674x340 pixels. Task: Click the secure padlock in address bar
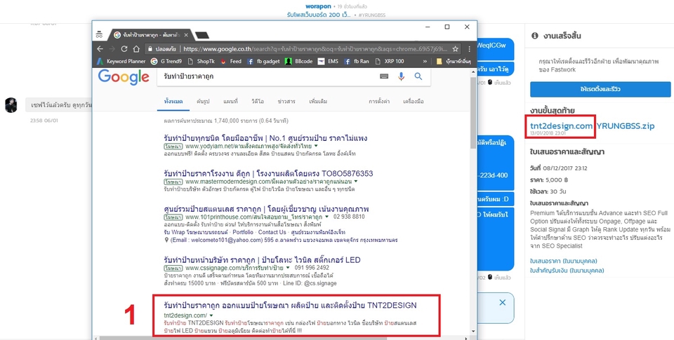pyautogui.click(x=150, y=49)
